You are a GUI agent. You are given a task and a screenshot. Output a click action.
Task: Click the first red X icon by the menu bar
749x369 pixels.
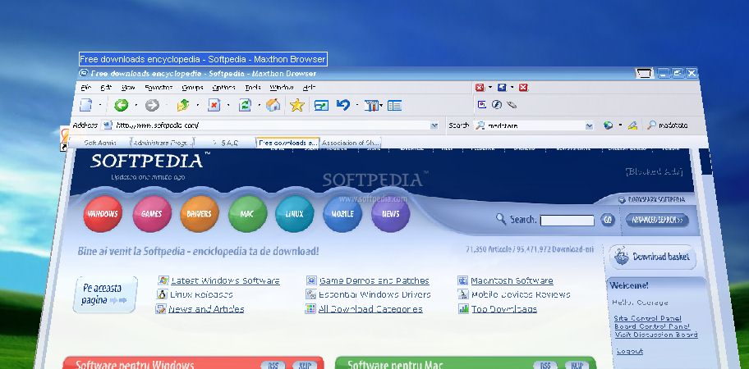480,87
